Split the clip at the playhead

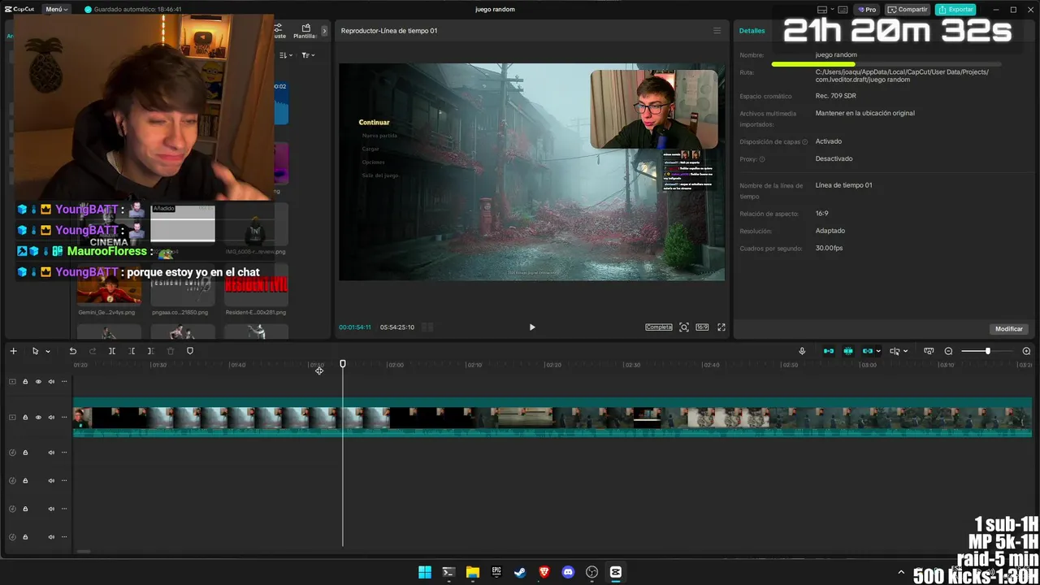tap(112, 351)
